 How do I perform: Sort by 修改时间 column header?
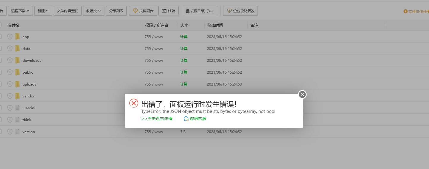(x=215, y=26)
